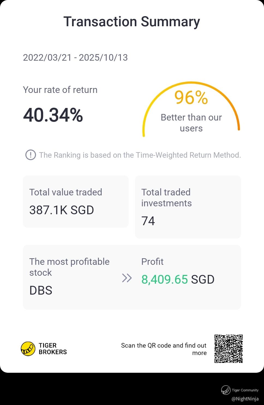Image resolution: width=264 pixels, height=405 pixels.
Task: Tap the info icon beside ranking note
Action: [31, 155]
